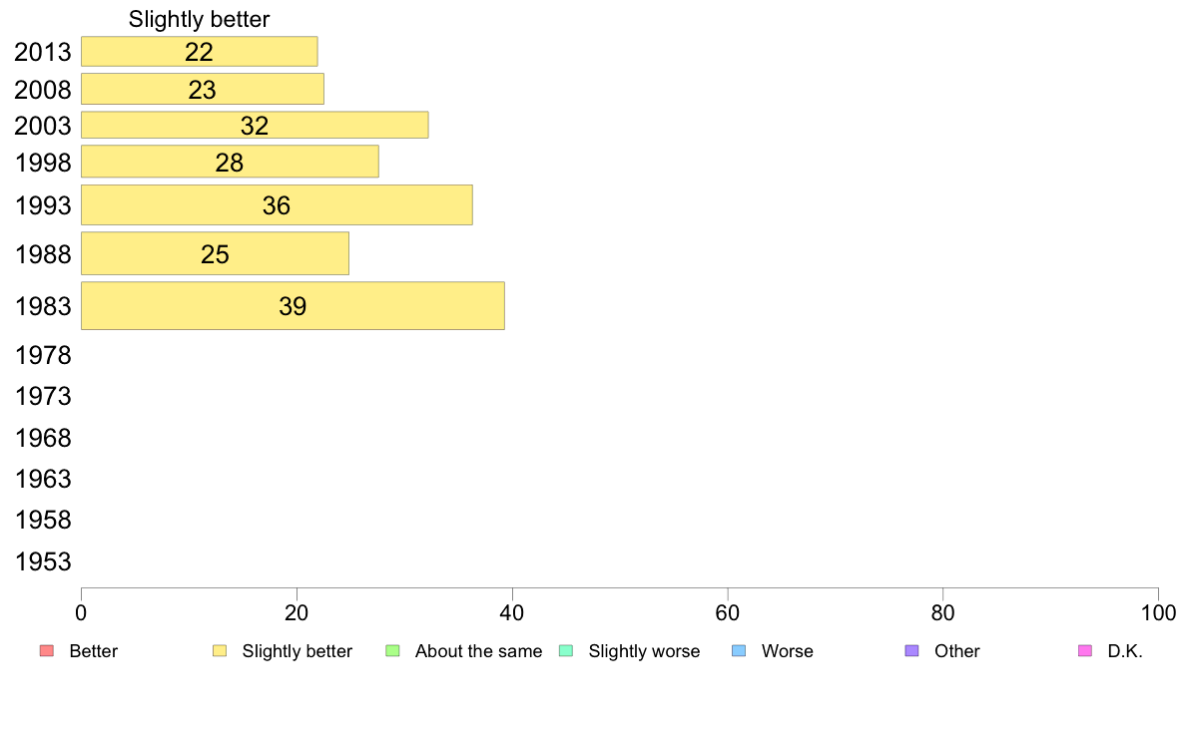Click the blue Worse legend swatch
The width and height of the screenshot is (1186, 734).
tap(739, 651)
